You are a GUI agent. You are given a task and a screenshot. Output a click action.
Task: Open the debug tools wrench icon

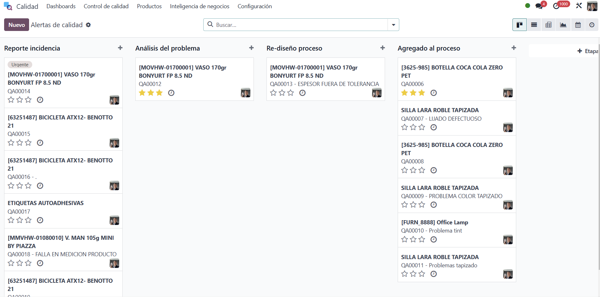(579, 6)
